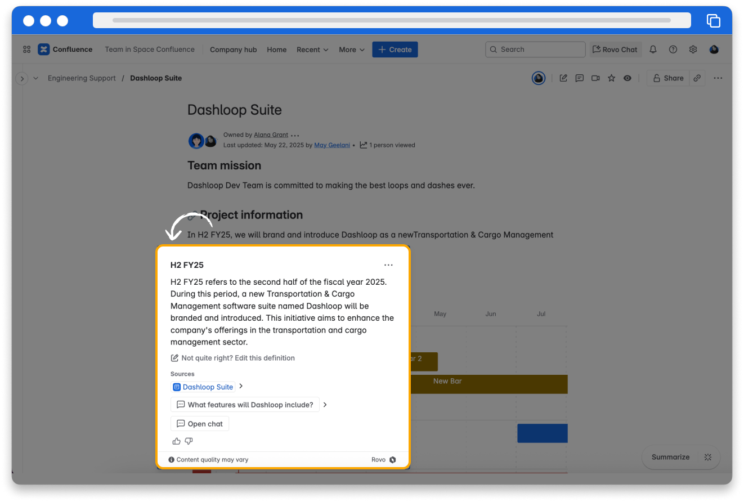This screenshot has width=744, height=502.
Task: Click the Team mission heading
Action: pos(224,165)
